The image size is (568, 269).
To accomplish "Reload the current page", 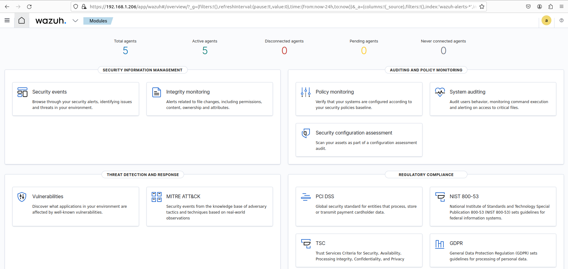I will click(x=29, y=6).
